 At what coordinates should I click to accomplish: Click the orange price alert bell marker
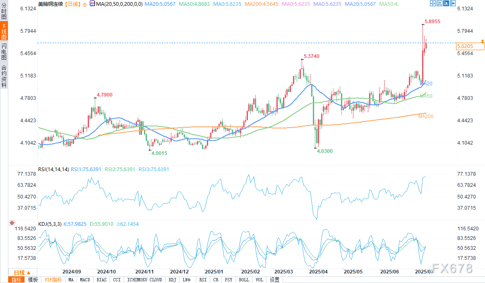click(482, 41)
